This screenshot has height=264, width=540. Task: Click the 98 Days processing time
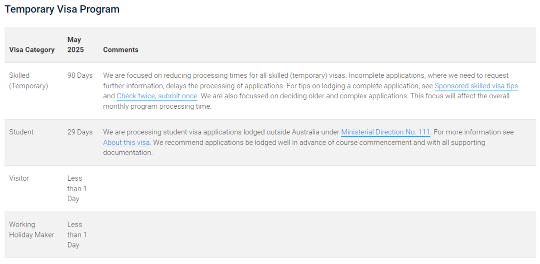80,75
